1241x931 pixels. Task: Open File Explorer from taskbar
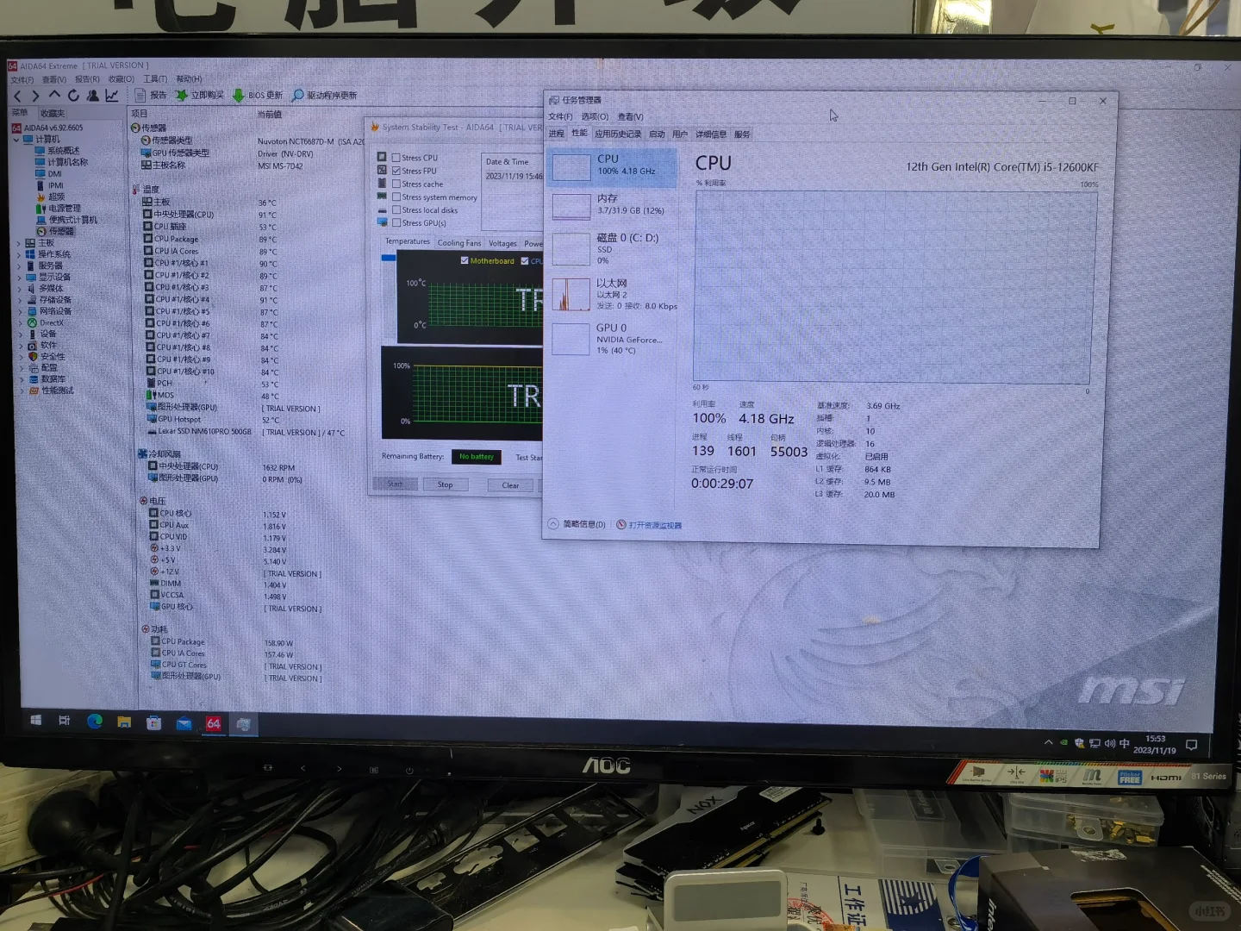pyautogui.click(x=124, y=722)
